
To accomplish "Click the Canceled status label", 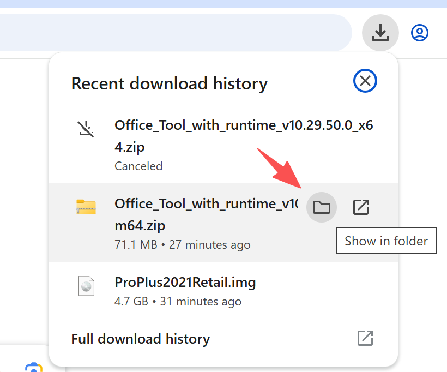I will [138, 166].
